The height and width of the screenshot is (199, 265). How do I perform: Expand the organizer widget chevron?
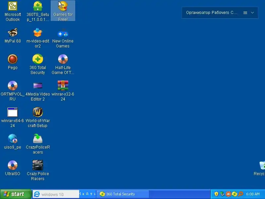[252, 13]
